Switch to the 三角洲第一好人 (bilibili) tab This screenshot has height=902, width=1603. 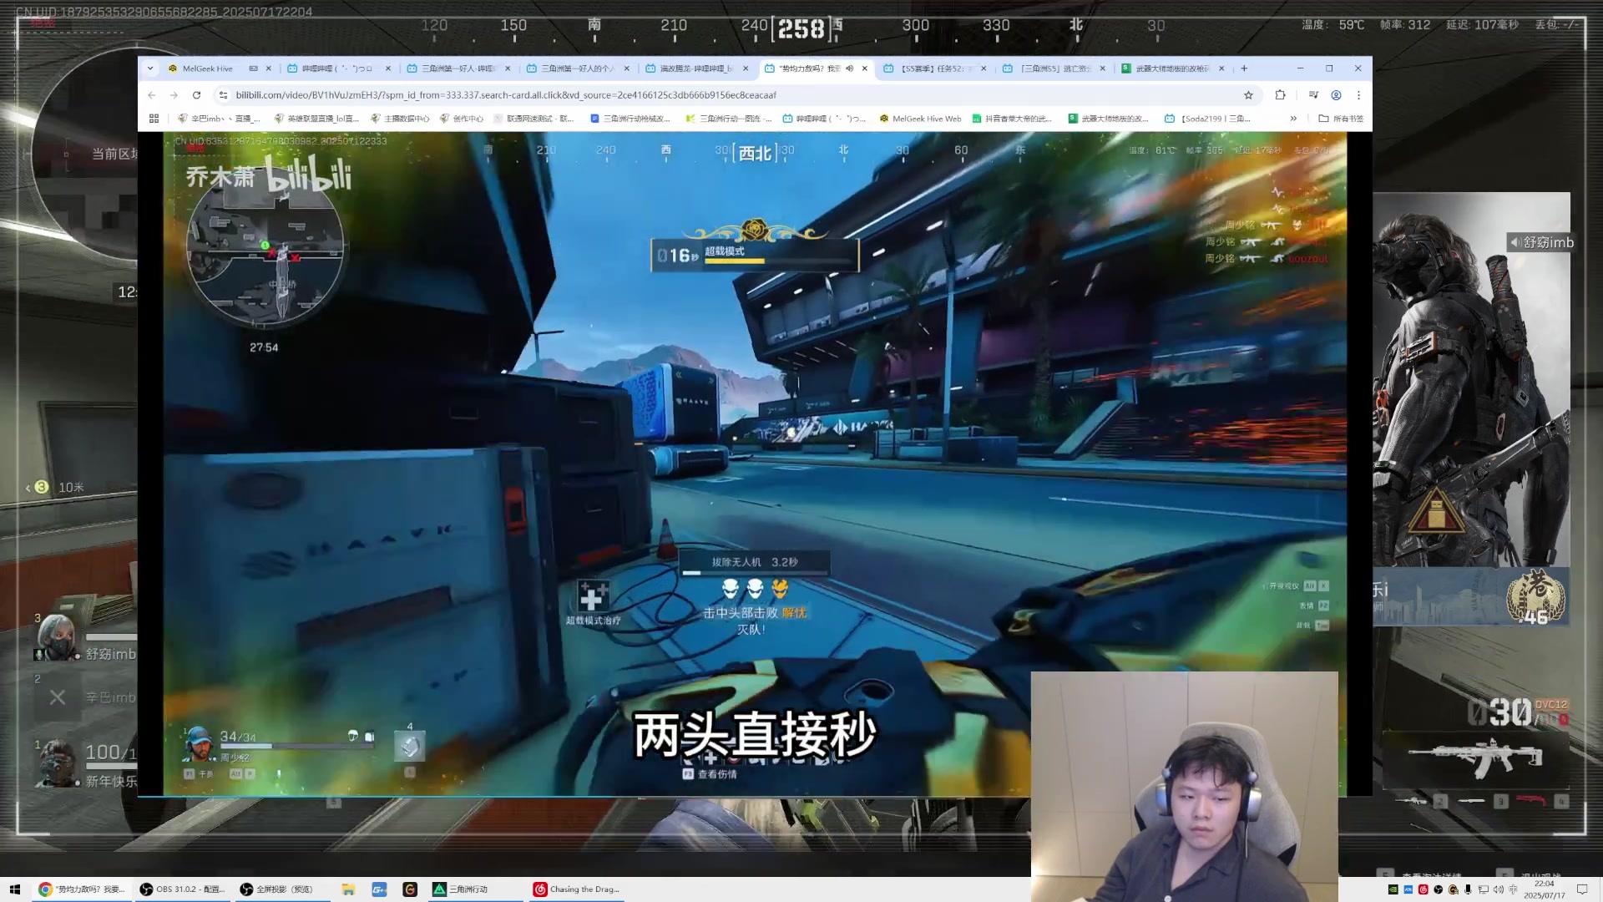458,68
